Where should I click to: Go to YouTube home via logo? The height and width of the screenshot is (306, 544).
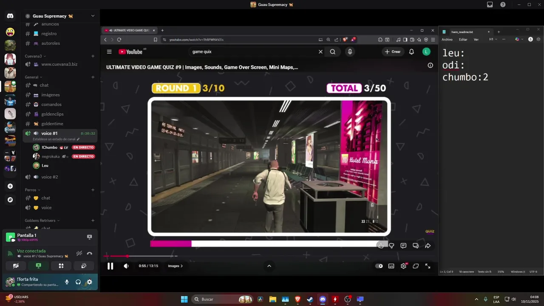tap(132, 51)
